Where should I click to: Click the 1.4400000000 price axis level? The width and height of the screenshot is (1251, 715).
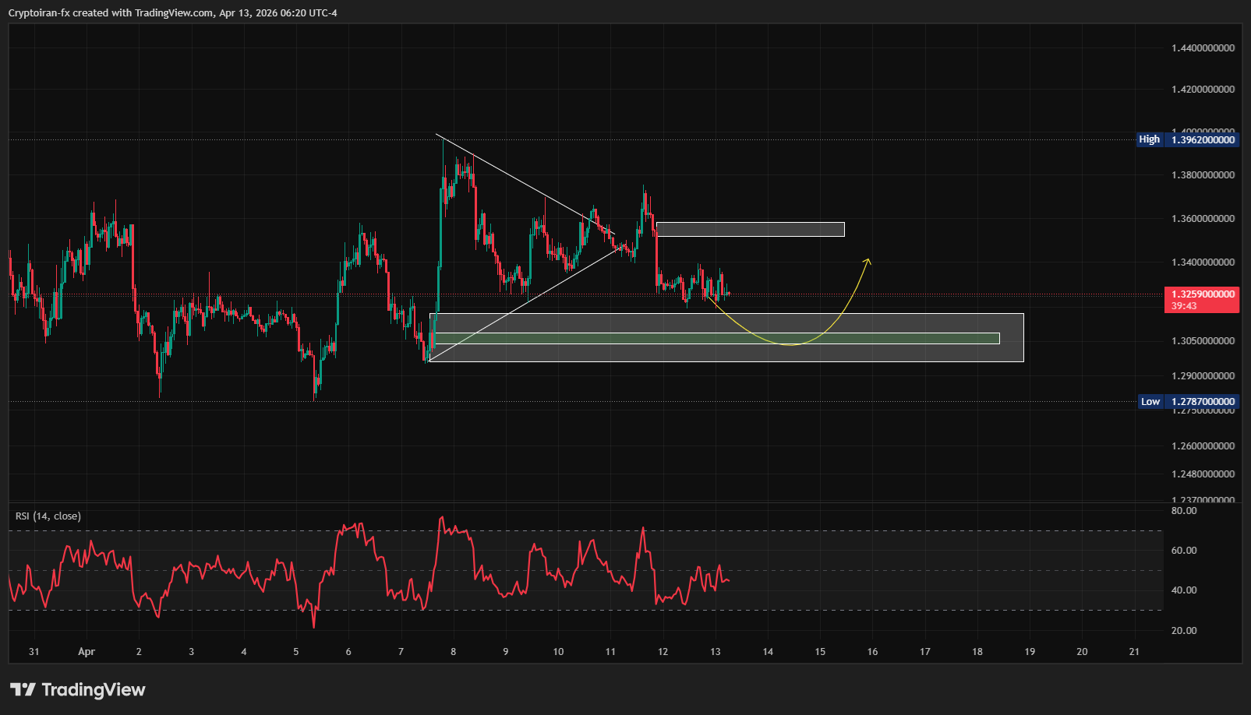click(x=1203, y=48)
